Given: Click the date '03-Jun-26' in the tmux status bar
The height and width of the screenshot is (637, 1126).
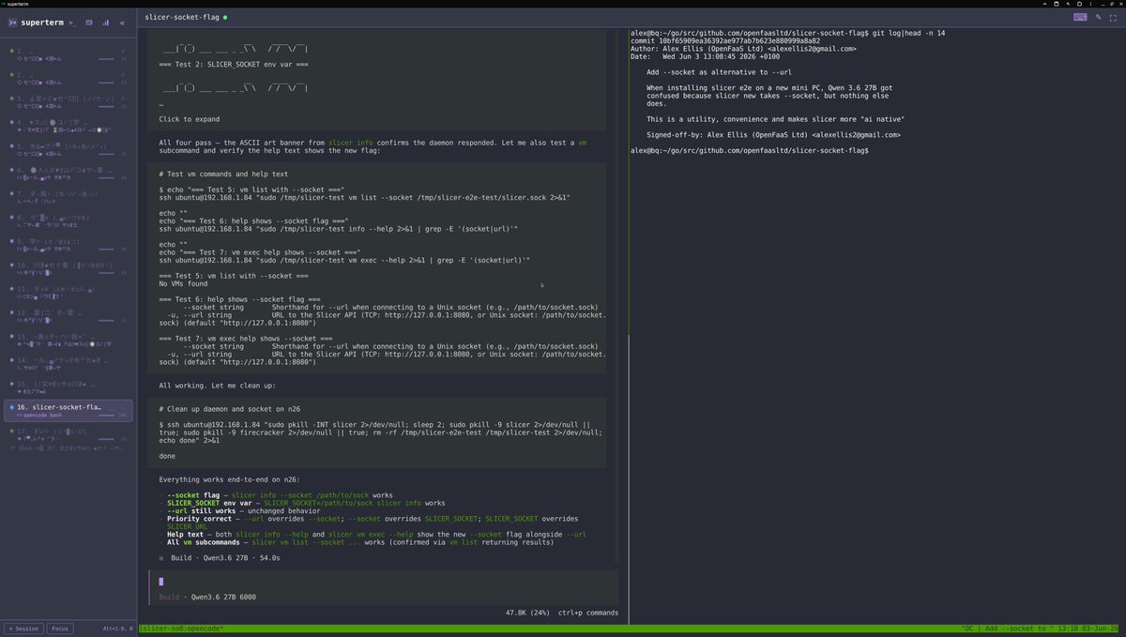Looking at the screenshot, I should [1102, 629].
